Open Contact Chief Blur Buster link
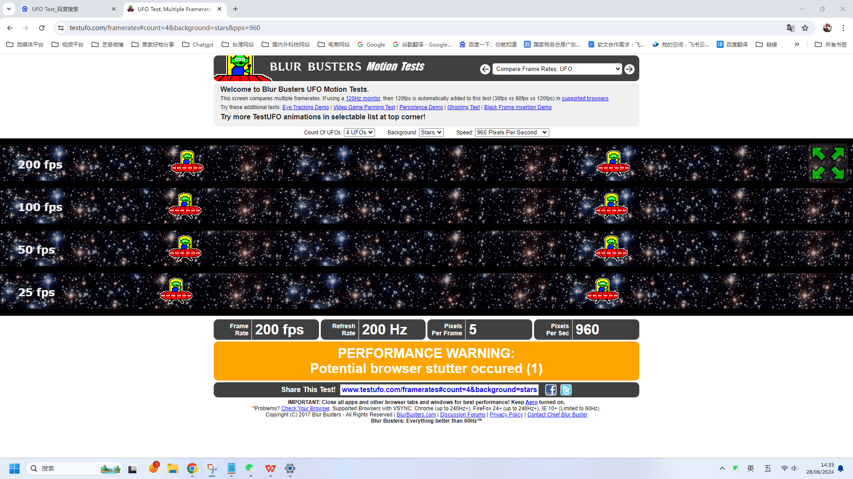Image resolution: width=853 pixels, height=479 pixels. coord(557,415)
